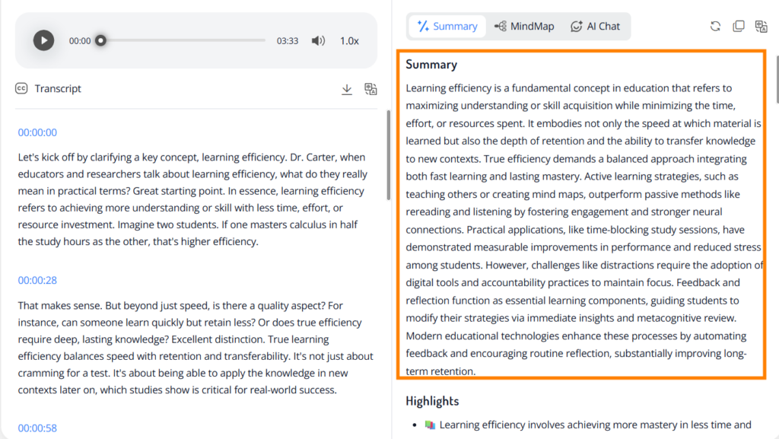Jump to timestamp 00:00:58

point(37,428)
